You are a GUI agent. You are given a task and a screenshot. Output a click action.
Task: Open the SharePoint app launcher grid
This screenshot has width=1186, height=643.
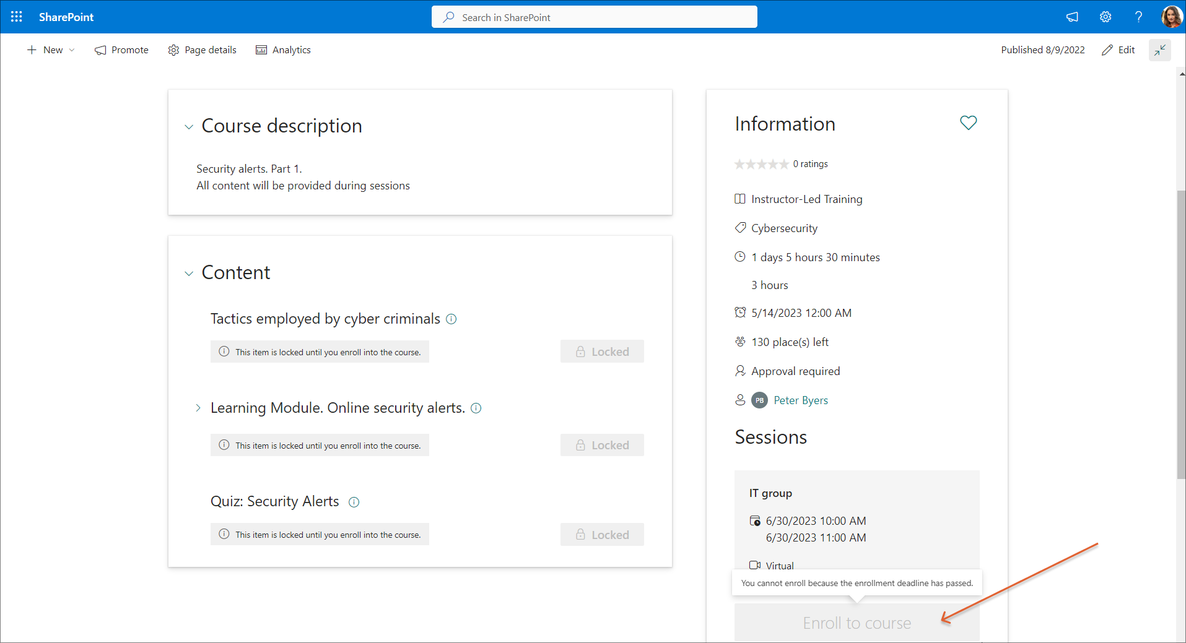(17, 17)
